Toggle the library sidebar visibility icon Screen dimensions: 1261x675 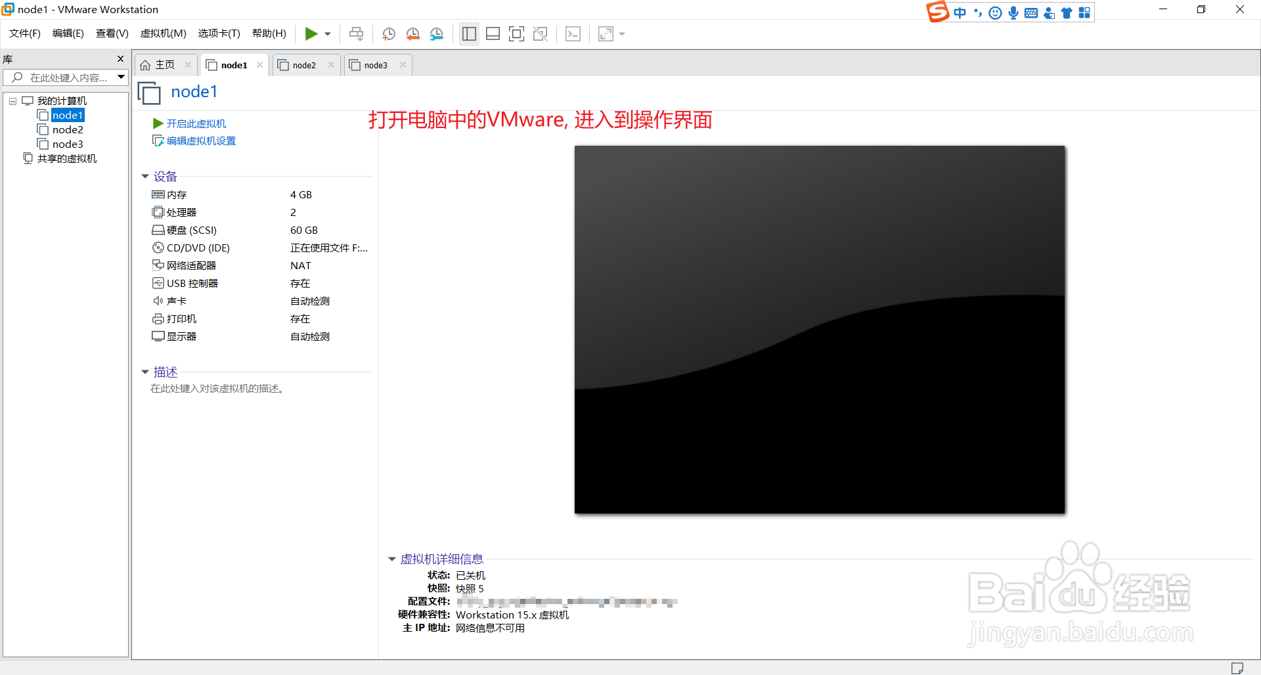[x=469, y=33]
